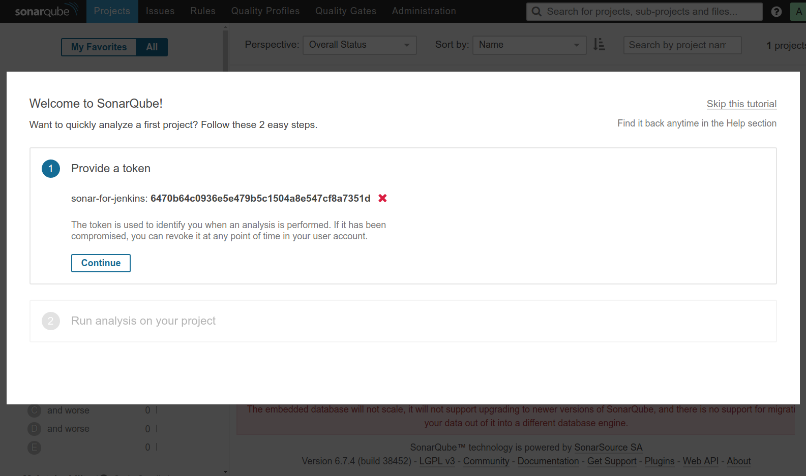Toggle the sort order icon
This screenshot has width=806, height=476.
(x=599, y=45)
